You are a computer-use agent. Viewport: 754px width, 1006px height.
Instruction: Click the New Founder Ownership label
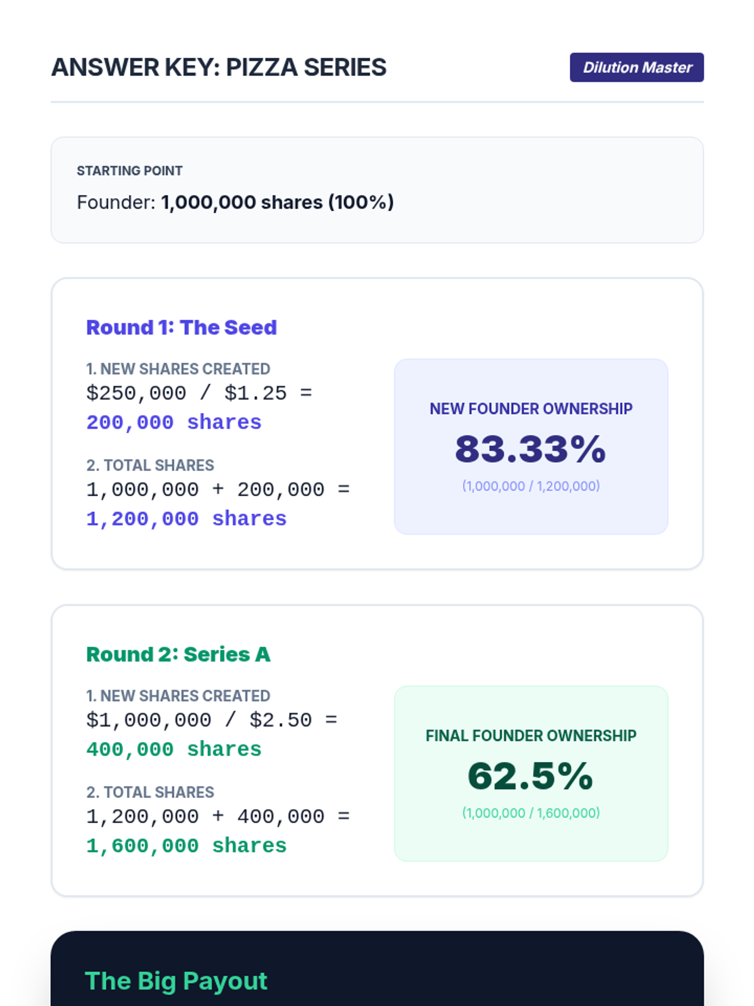pyautogui.click(x=531, y=409)
